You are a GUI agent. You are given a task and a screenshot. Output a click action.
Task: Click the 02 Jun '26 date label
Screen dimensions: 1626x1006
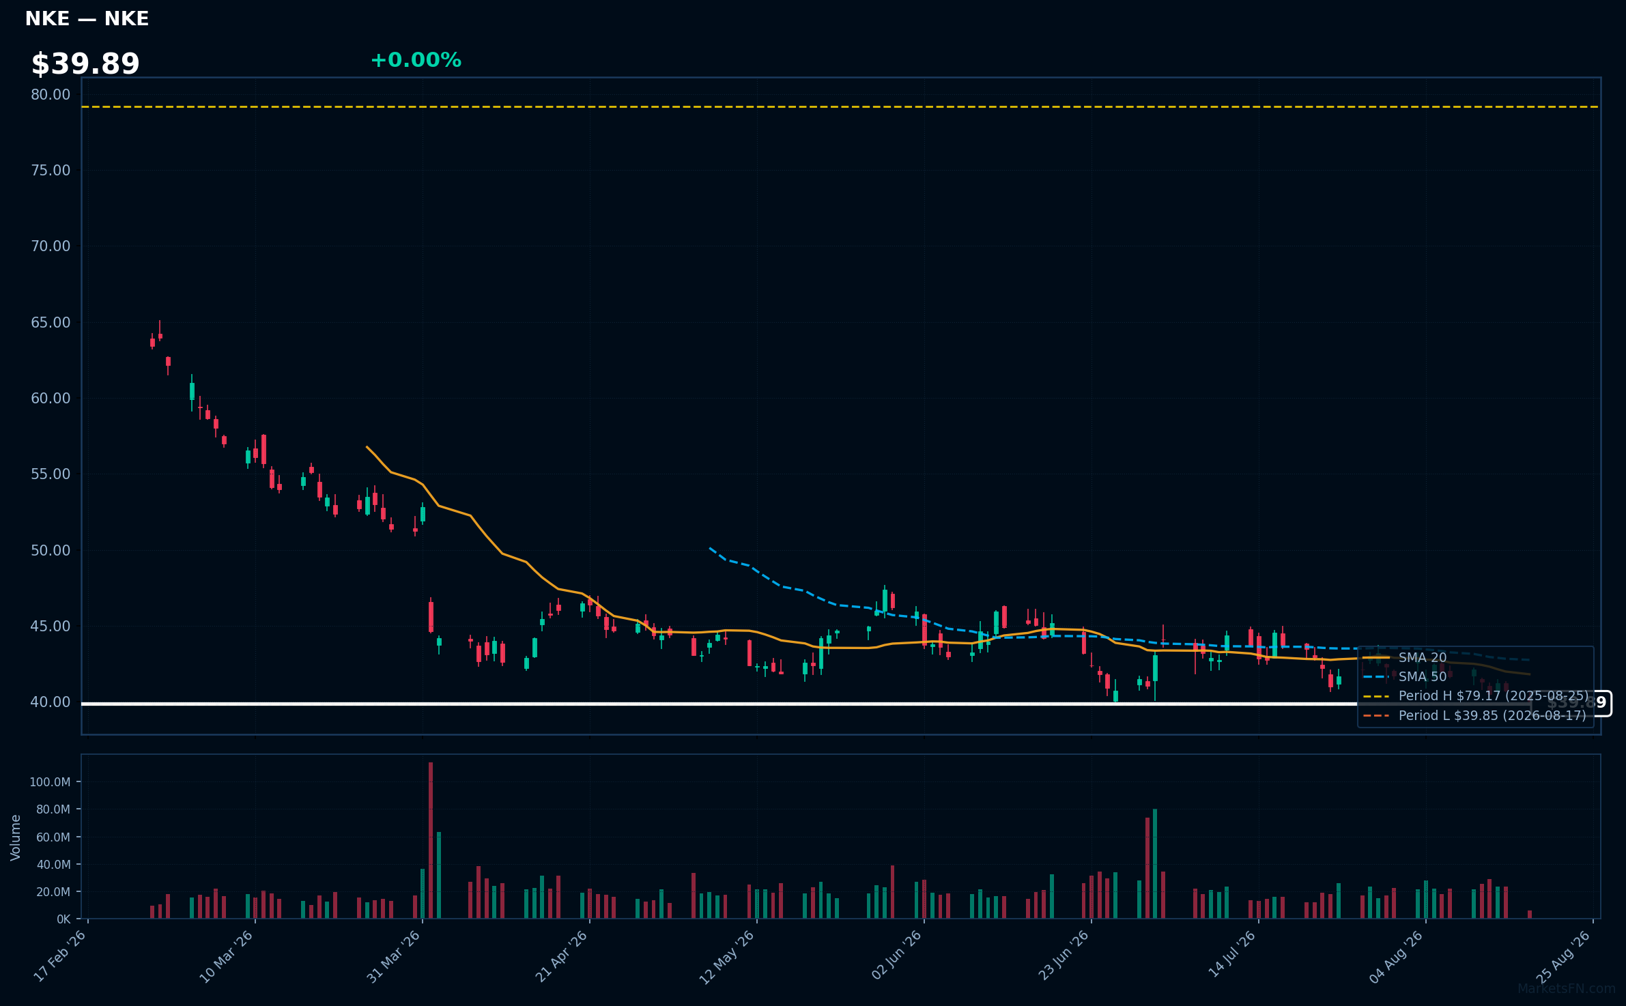(x=896, y=955)
